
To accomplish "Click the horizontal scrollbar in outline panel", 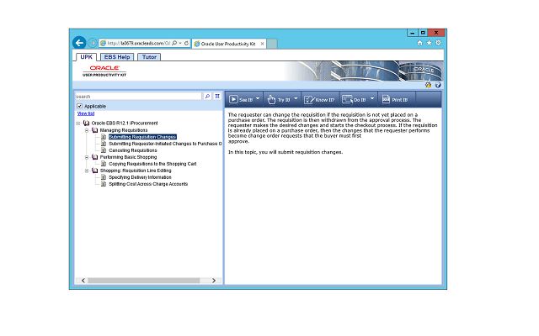I will (143, 279).
